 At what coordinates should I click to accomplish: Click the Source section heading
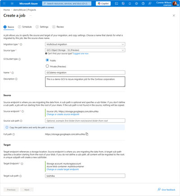(7, 96)
